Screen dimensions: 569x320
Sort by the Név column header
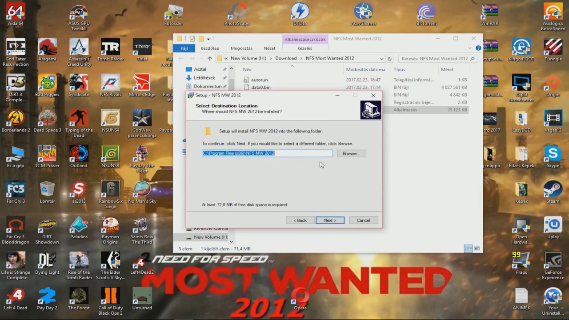pyautogui.click(x=247, y=70)
